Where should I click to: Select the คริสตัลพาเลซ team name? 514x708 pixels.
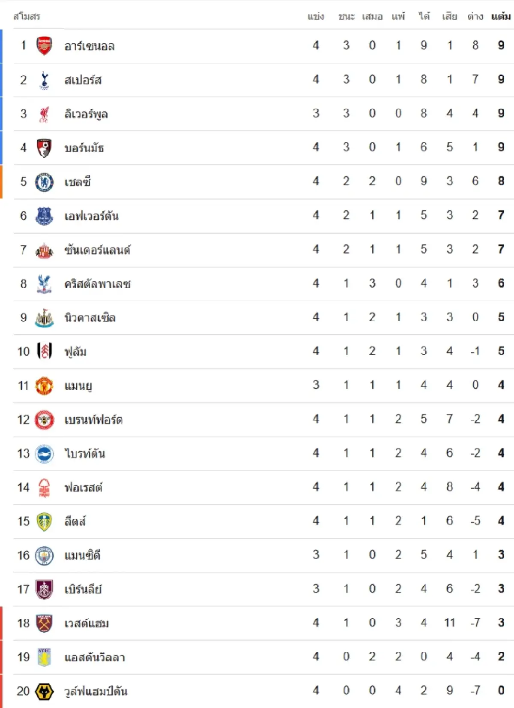[97, 284]
